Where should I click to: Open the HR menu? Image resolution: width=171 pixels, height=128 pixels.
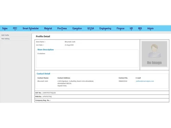131,28
